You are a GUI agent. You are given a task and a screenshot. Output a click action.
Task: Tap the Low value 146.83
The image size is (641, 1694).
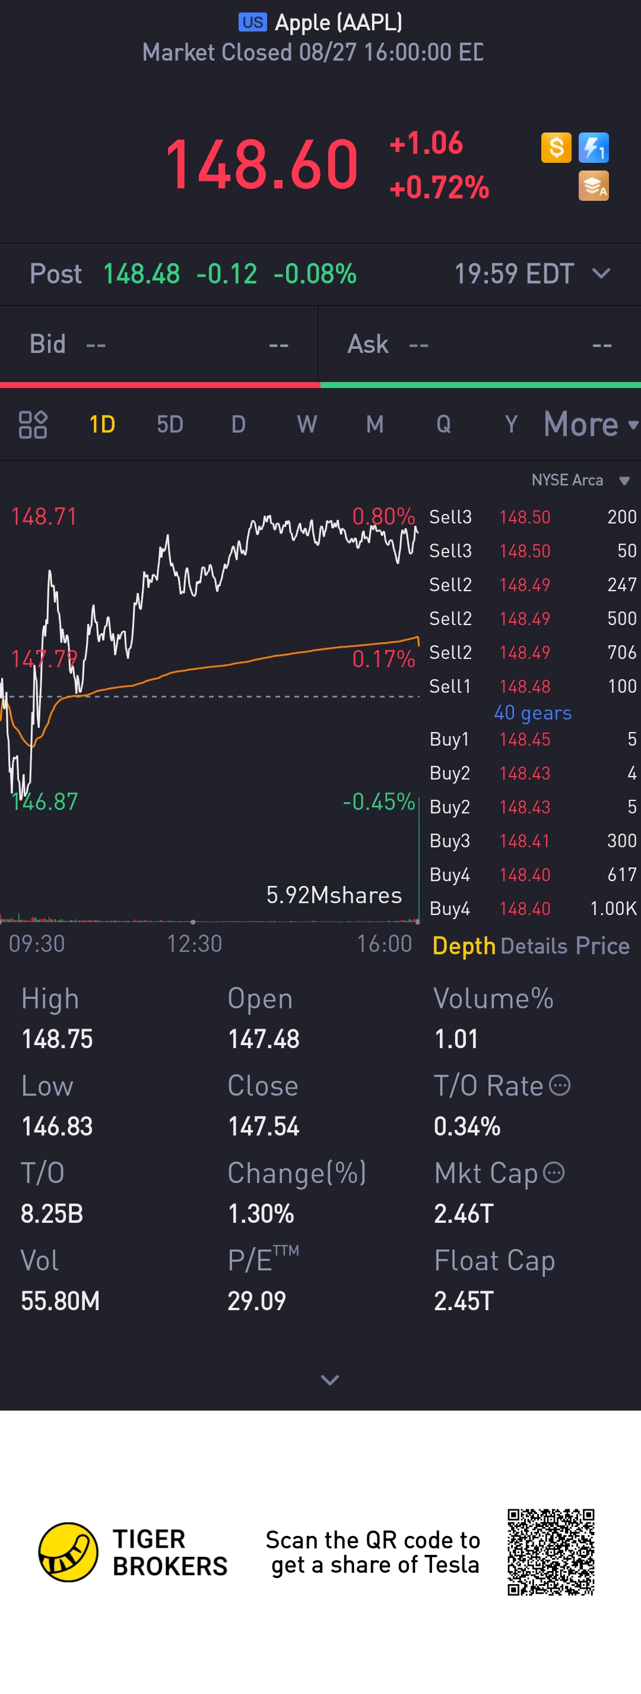pos(57,1127)
